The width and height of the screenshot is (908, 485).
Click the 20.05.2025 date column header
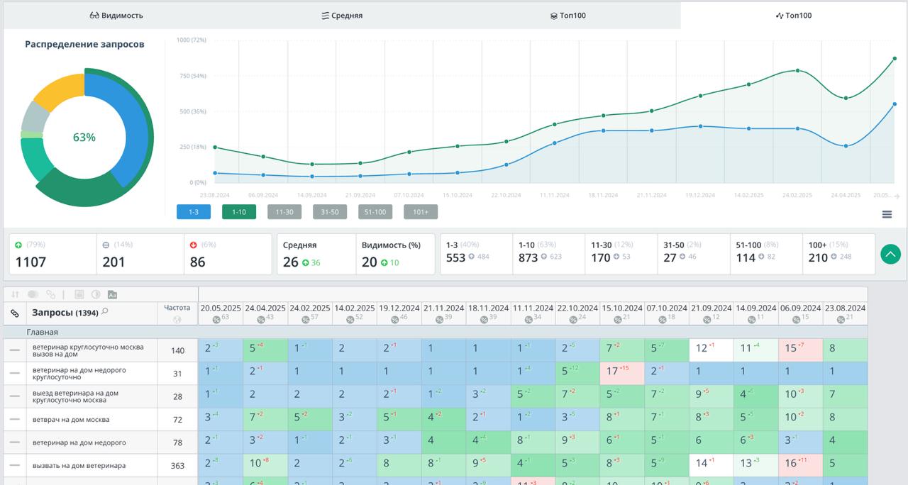(221, 308)
